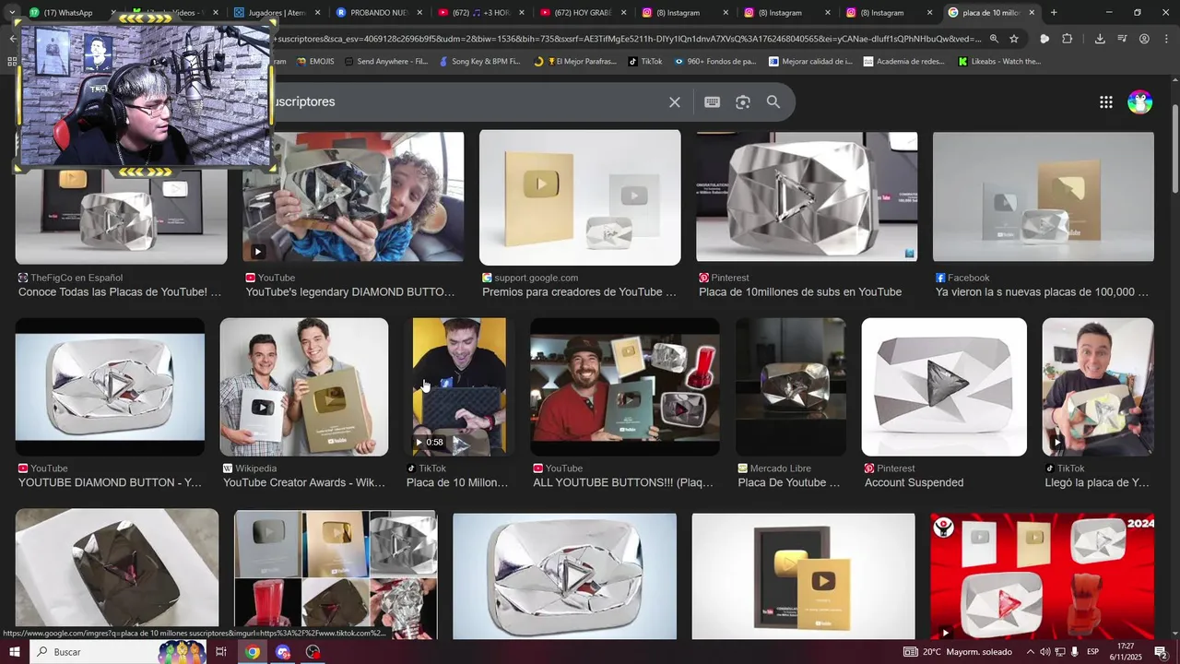
Task: Search by image with the camera lens icon
Action: coord(743,102)
